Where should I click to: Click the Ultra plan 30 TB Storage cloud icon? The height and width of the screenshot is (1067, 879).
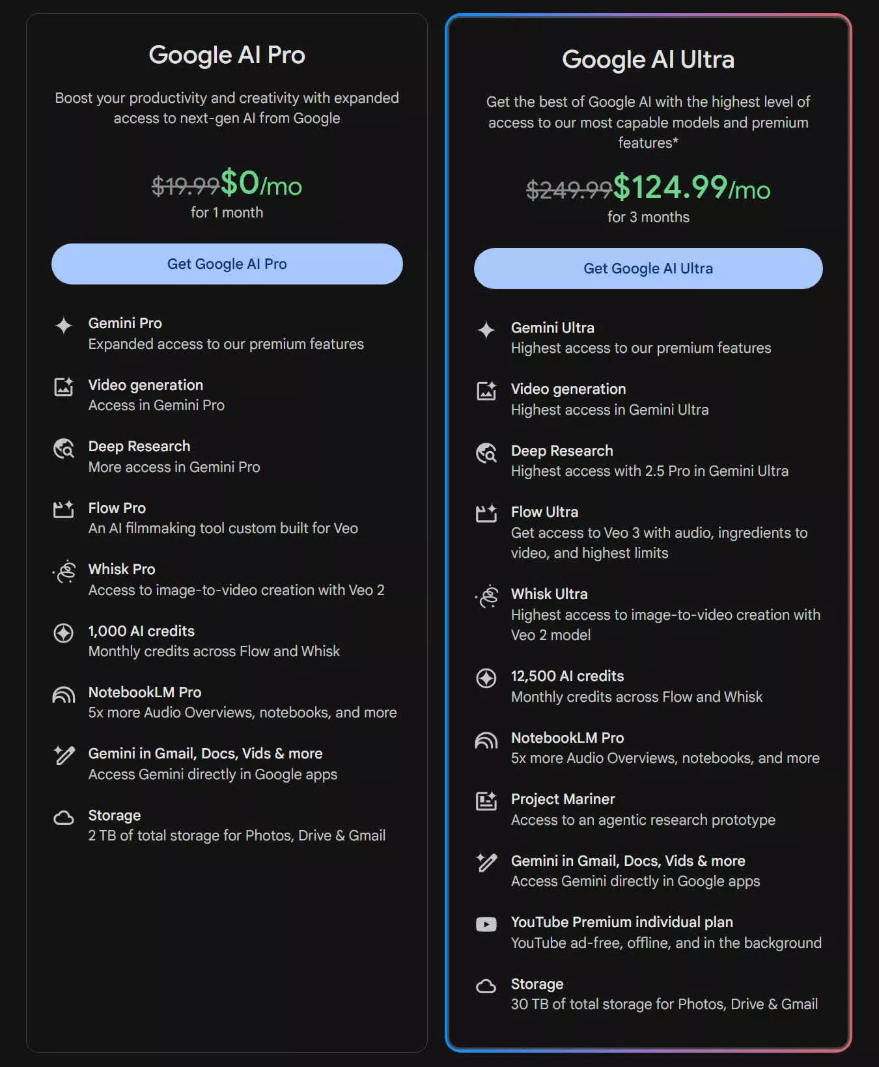[486, 986]
